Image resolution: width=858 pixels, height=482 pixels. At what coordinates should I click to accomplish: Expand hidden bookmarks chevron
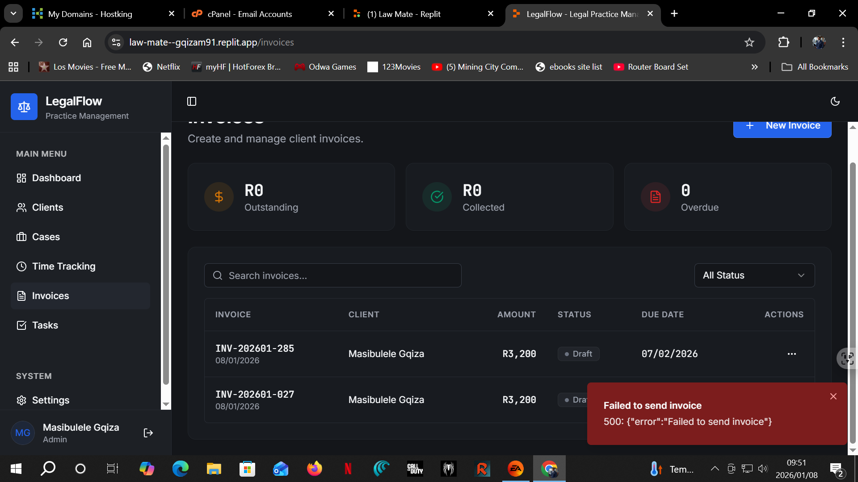(x=754, y=67)
